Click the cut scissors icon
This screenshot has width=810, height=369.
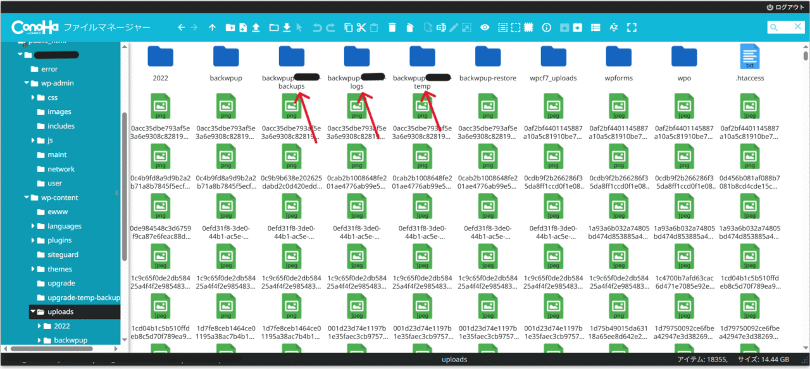pyautogui.click(x=361, y=27)
